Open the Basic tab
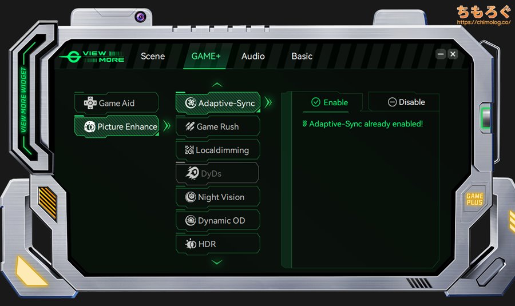This screenshot has width=515, height=306. pos(302,56)
